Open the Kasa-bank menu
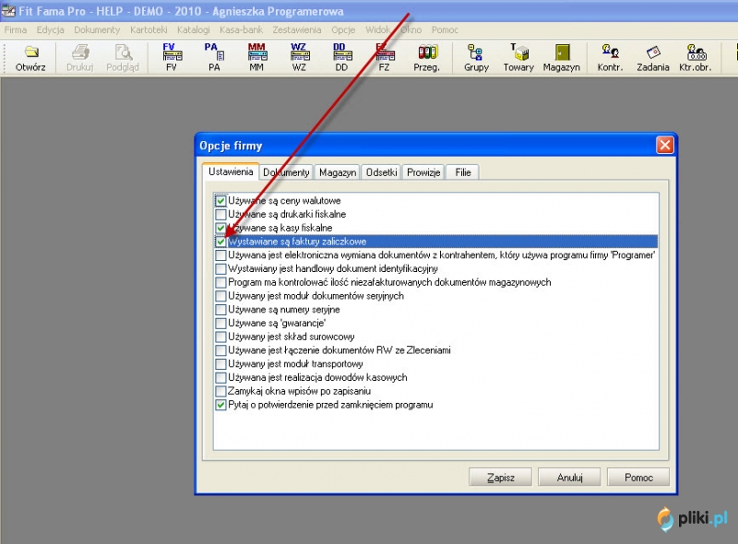 pos(241,30)
